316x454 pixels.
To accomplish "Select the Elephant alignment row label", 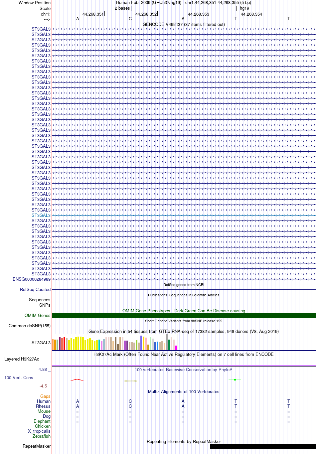I will [x=42, y=421].
